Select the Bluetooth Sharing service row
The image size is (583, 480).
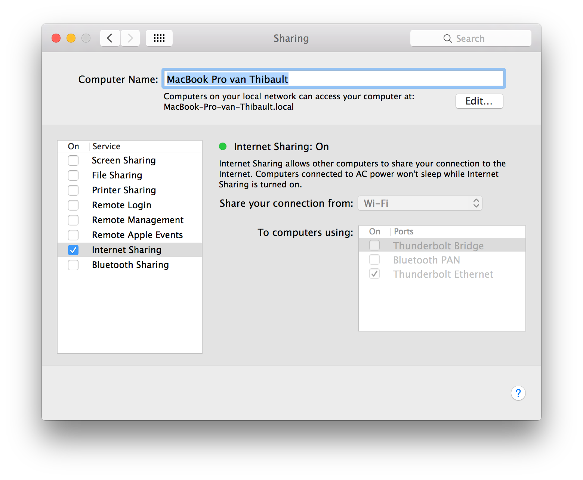[x=130, y=265]
